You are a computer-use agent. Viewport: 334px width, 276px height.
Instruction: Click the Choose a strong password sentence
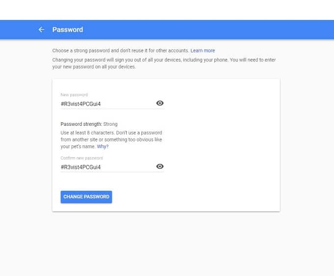click(x=121, y=50)
